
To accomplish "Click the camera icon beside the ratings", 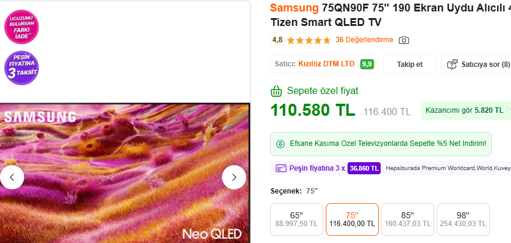I will 404,40.
